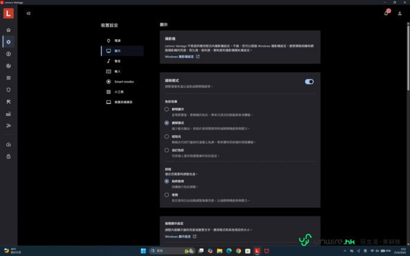Click the taskbar search box
Image resolution: width=410 pixels, height=256 pixels.
tap(172, 251)
